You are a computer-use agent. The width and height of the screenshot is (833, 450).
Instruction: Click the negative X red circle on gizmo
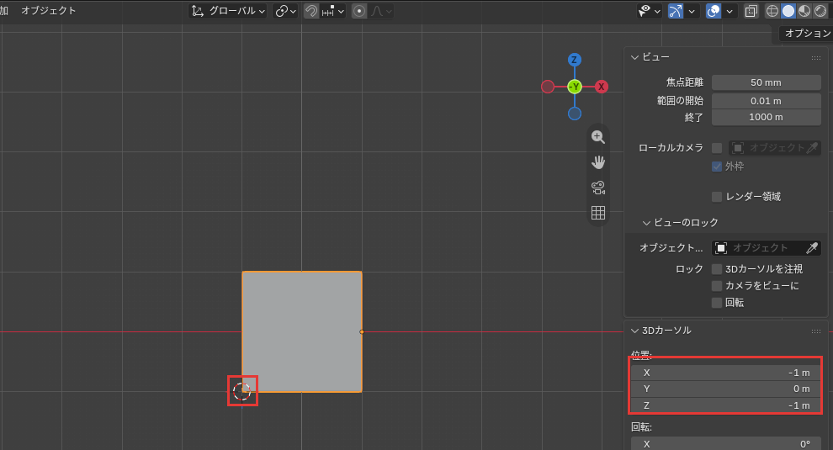coord(548,87)
